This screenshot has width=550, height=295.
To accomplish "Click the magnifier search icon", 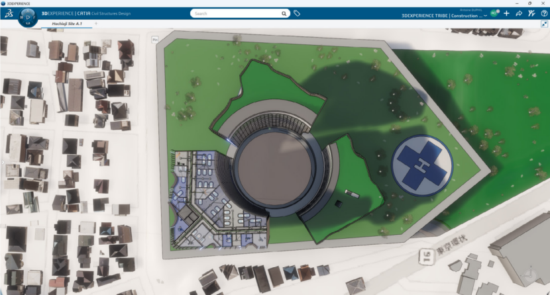I will point(284,14).
